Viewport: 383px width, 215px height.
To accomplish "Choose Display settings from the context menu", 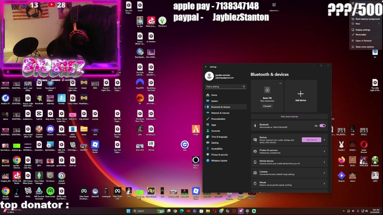I will coord(363,30).
